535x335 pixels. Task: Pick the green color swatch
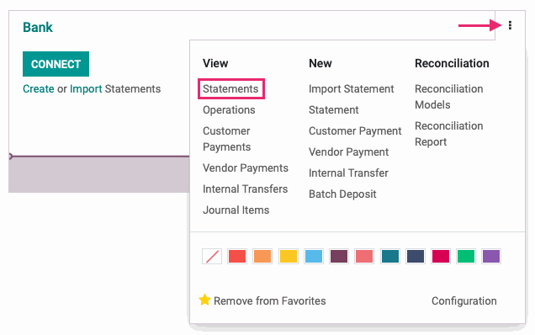click(466, 256)
